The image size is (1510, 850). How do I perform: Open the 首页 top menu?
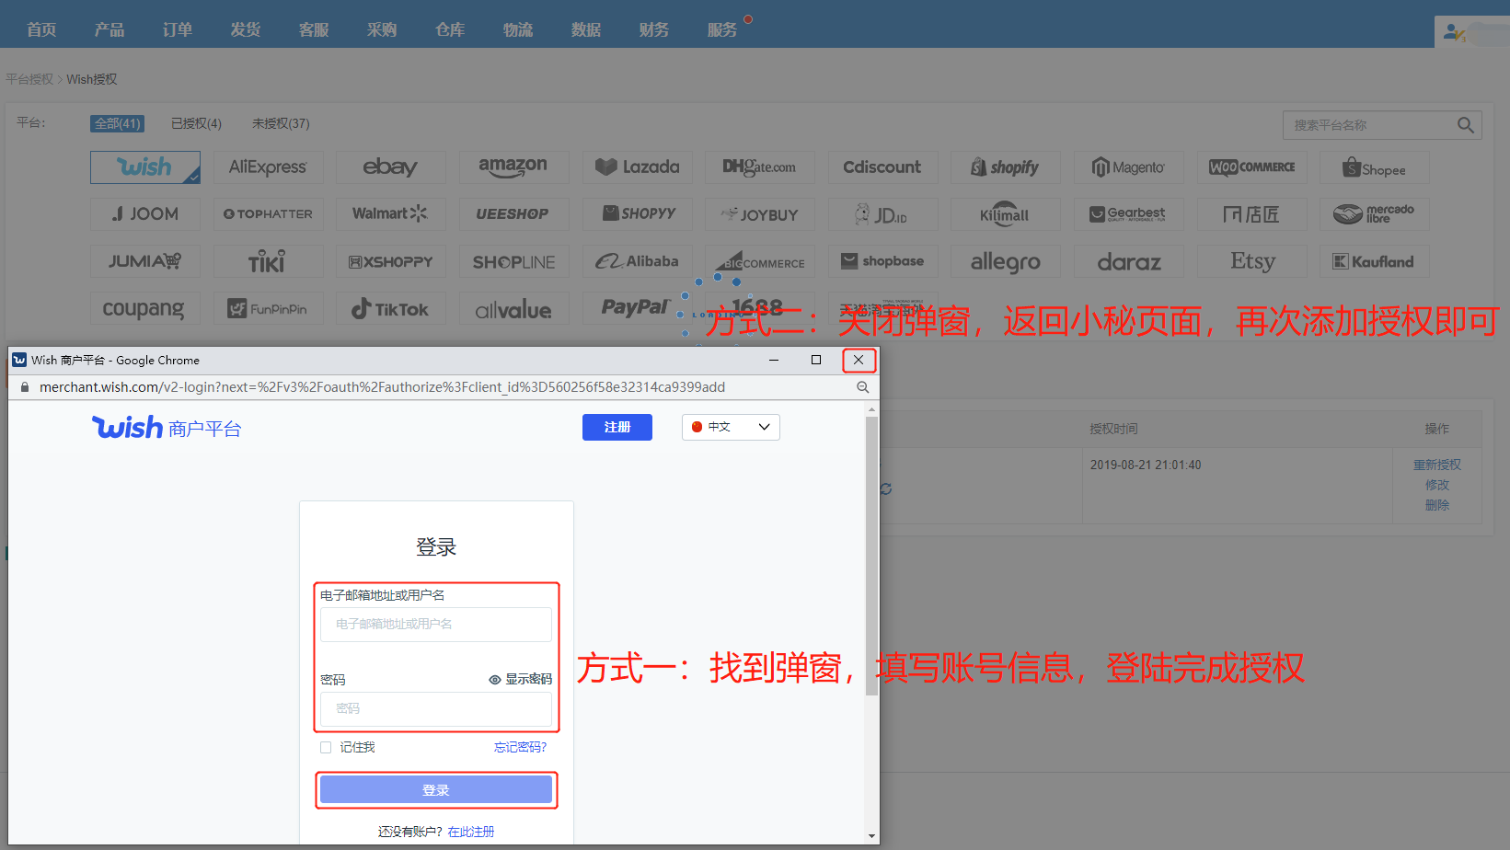41,29
